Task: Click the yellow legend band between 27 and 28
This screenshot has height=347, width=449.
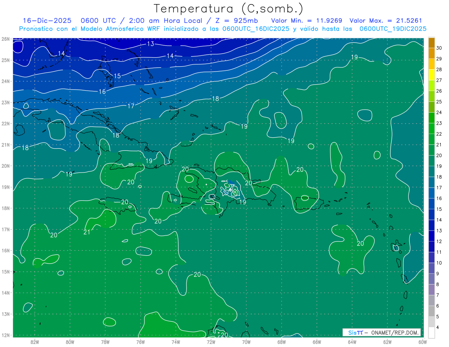Action: tap(431, 75)
